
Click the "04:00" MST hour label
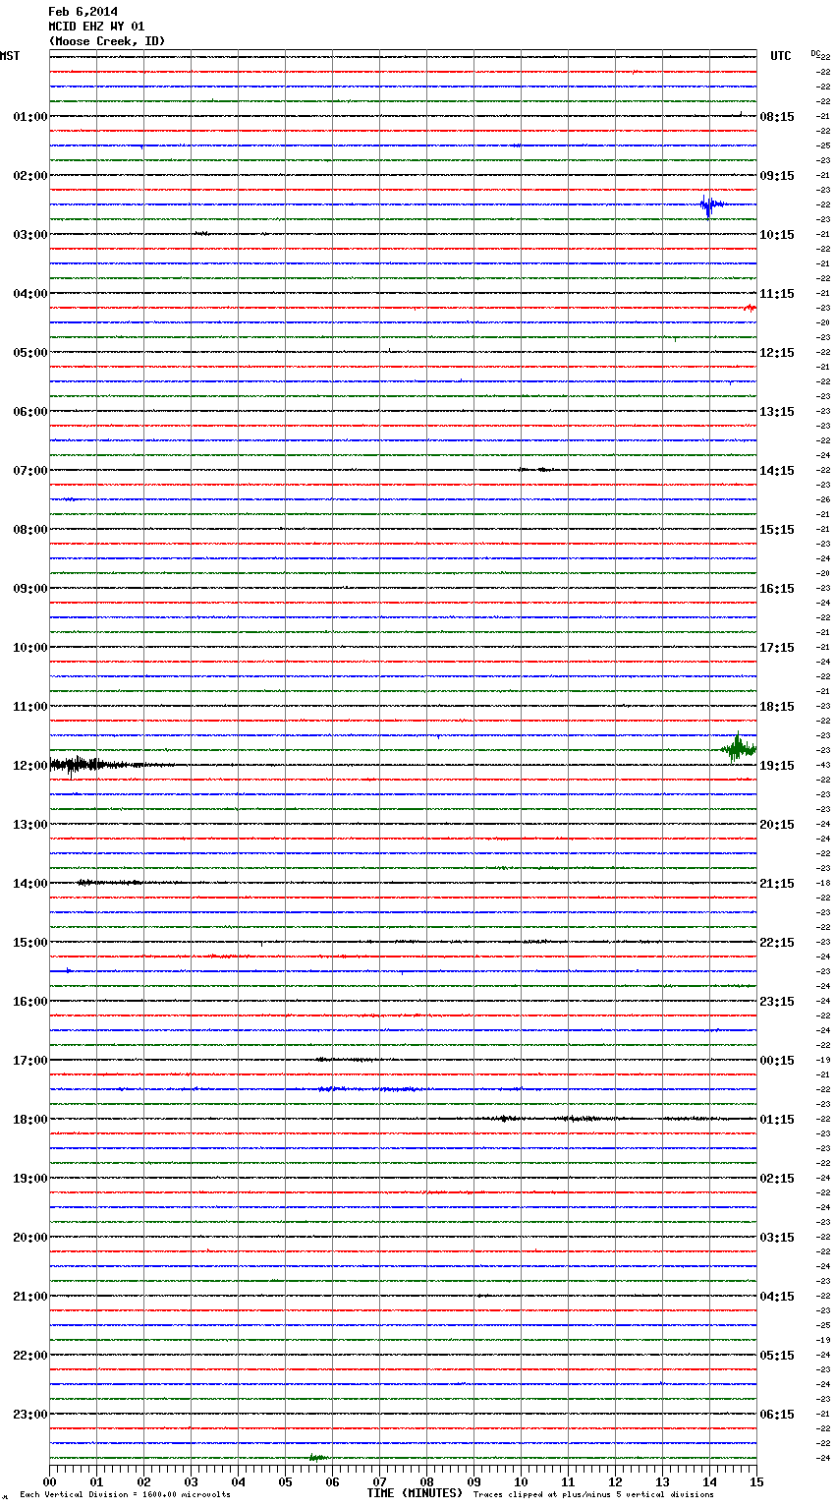(x=30, y=294)
